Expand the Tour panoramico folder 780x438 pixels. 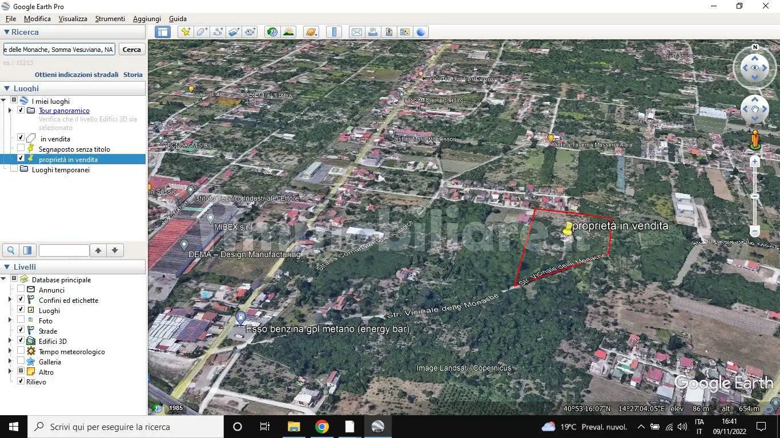(10, 111)
